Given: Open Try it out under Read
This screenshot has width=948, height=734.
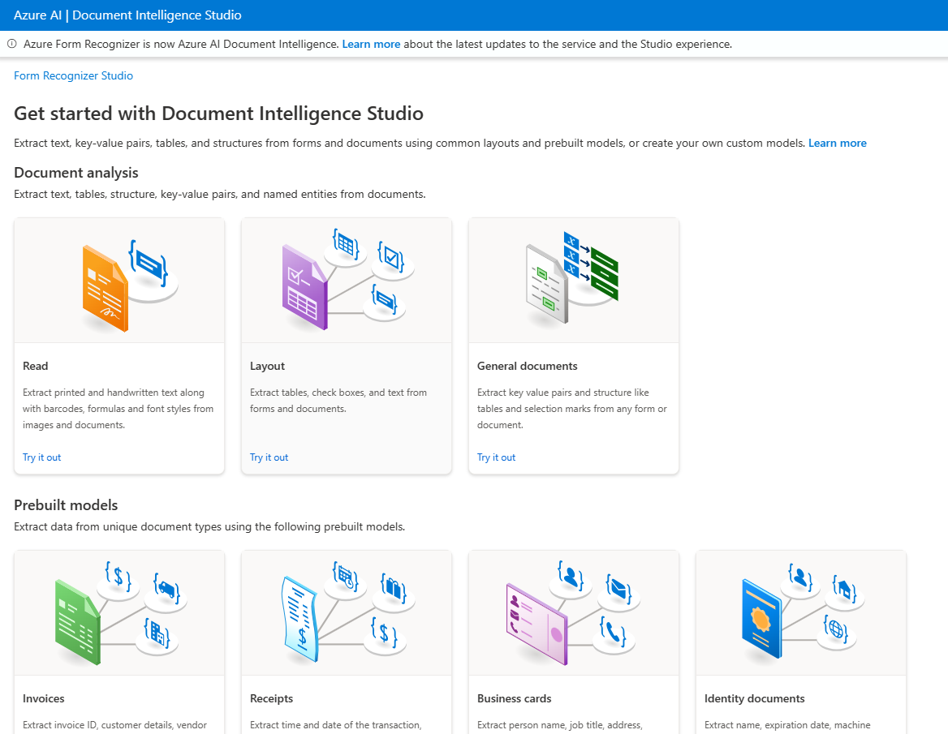Looking at the screenshot, I should pyautogui.click(x=41, y=457).
